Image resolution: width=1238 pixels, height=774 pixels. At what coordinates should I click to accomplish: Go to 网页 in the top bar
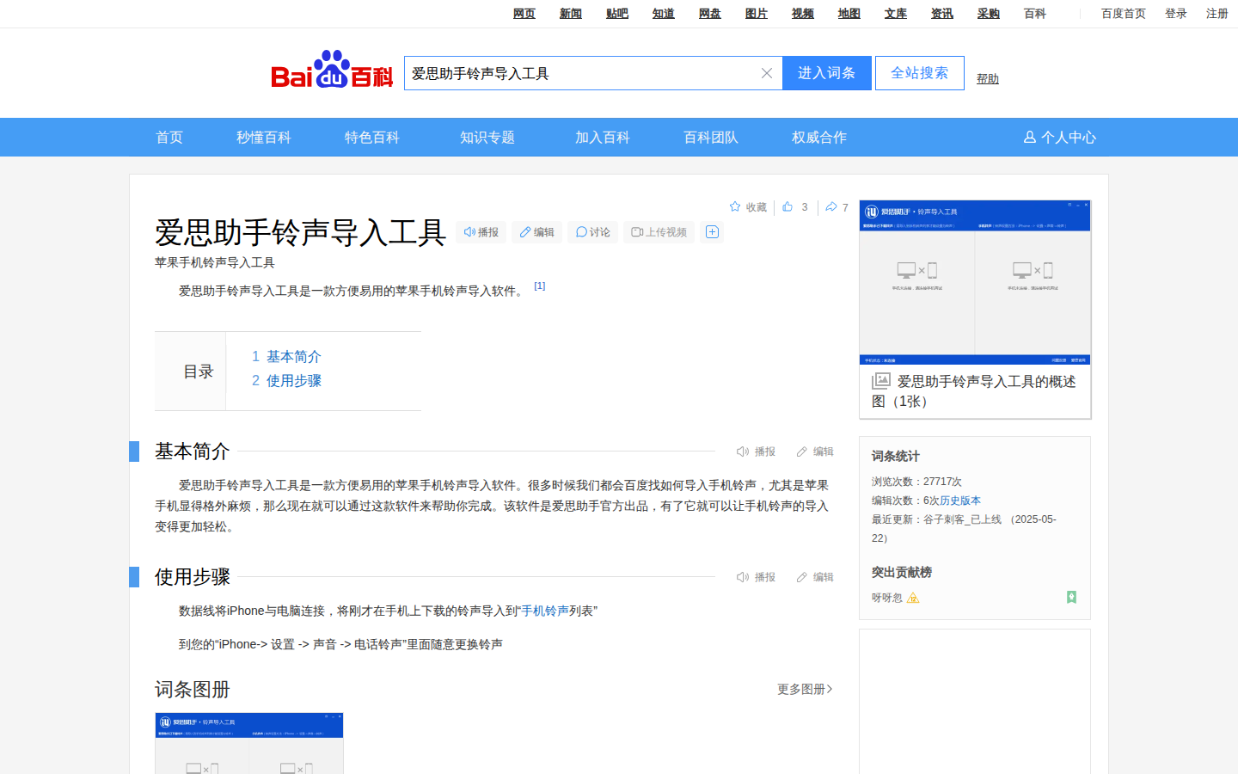click(x=524, y=14)
